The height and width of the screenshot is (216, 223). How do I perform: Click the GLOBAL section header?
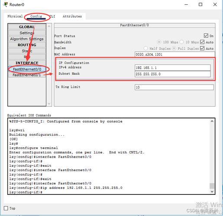[x=27, y=27]
